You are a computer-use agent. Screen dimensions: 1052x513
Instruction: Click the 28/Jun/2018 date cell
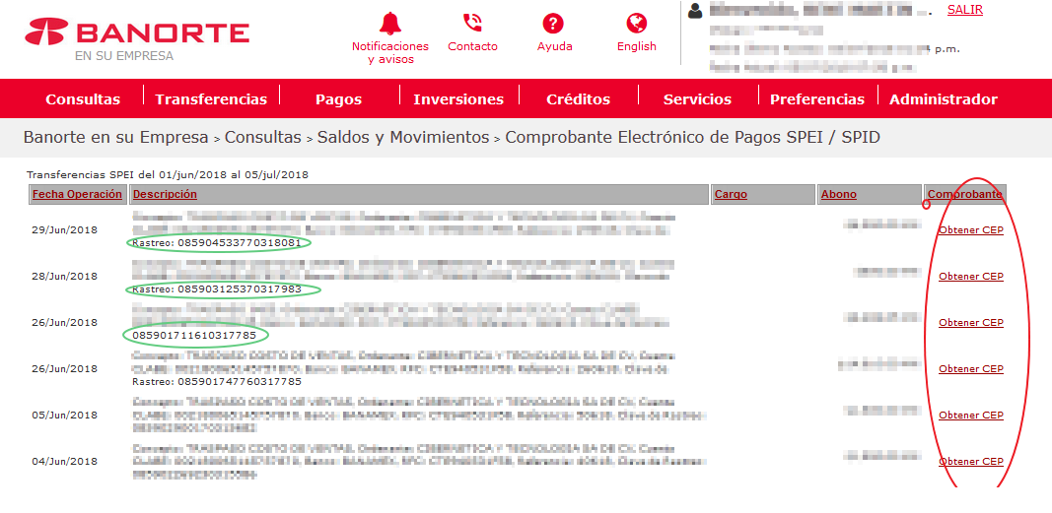pos(64,276)
